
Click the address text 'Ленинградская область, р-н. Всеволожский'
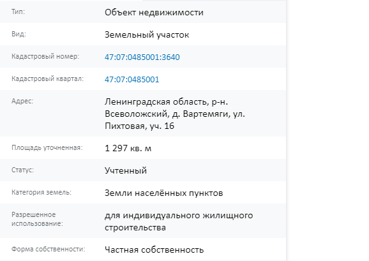click(175, 114)
